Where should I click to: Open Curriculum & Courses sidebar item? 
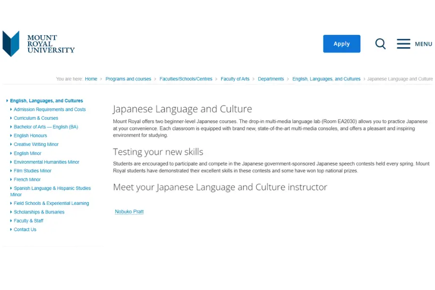(36, 118)
